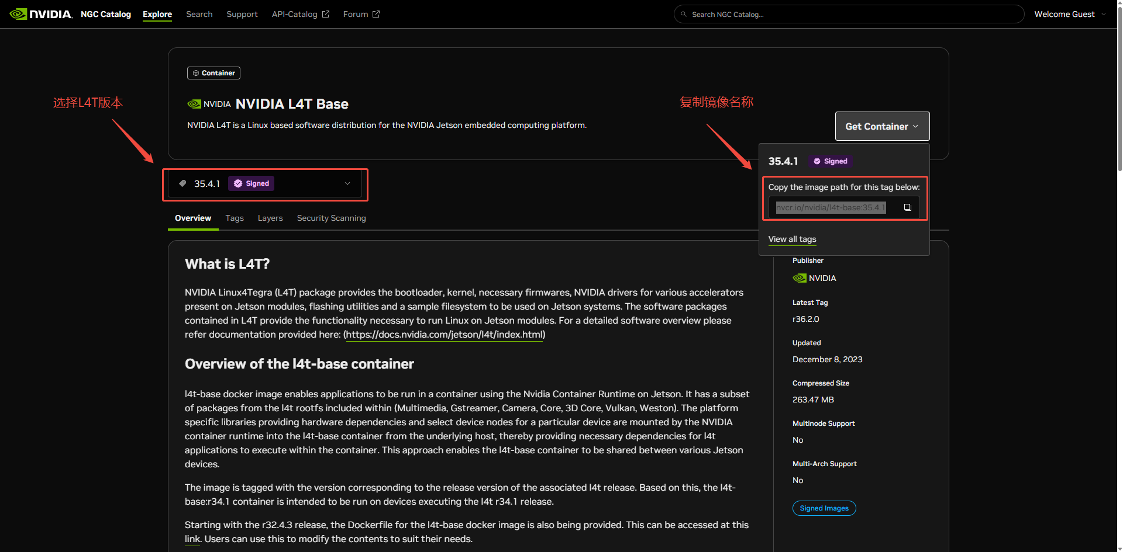Open the Forum external link
Screen dimensions: 1123x552
tap(361, 14)
